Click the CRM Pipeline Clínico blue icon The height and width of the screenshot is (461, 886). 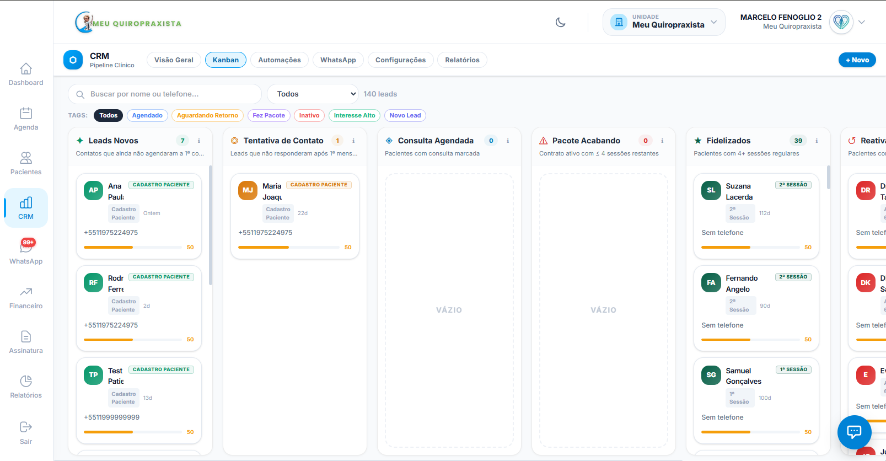coord(73,60)
